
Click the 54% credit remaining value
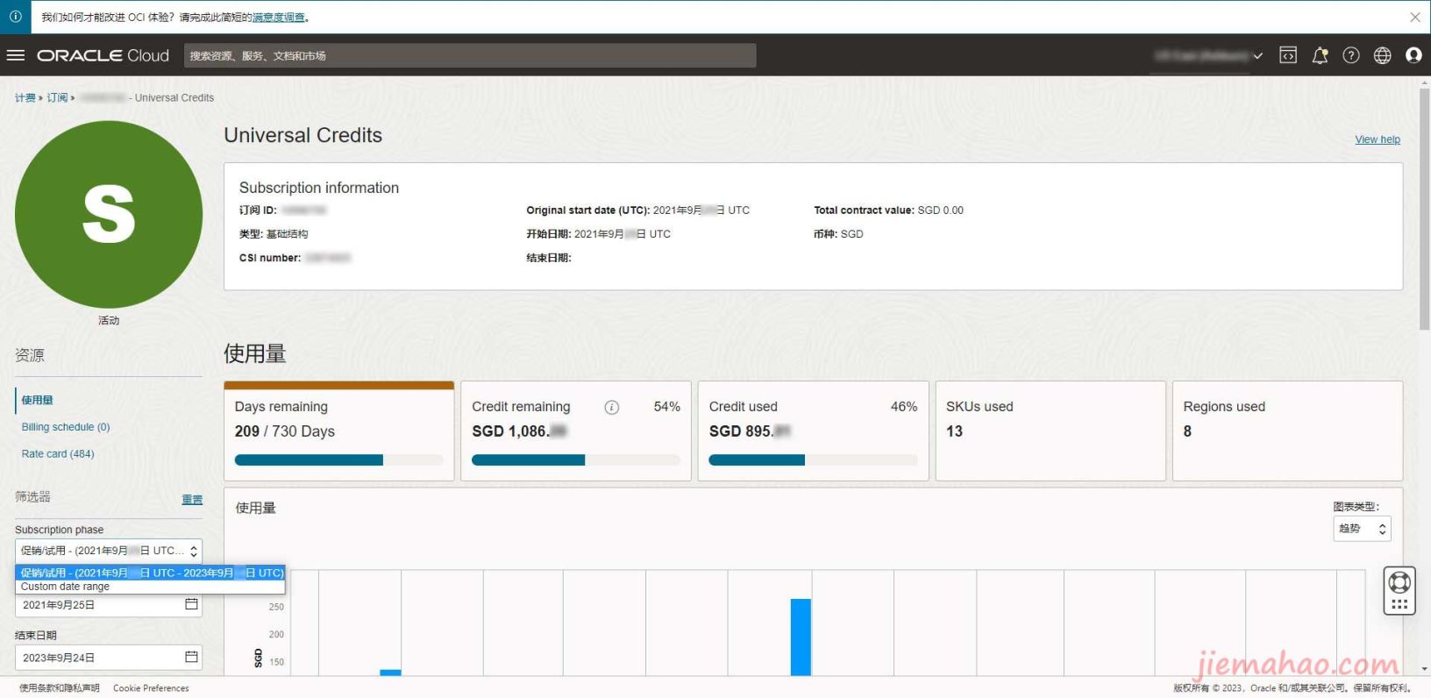coord(666,407)
